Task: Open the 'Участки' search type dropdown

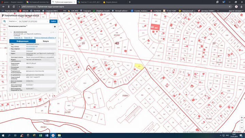Action: 13,21
